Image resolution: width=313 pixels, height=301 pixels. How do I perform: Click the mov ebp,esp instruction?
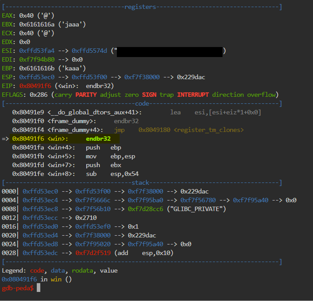(110, 157)
